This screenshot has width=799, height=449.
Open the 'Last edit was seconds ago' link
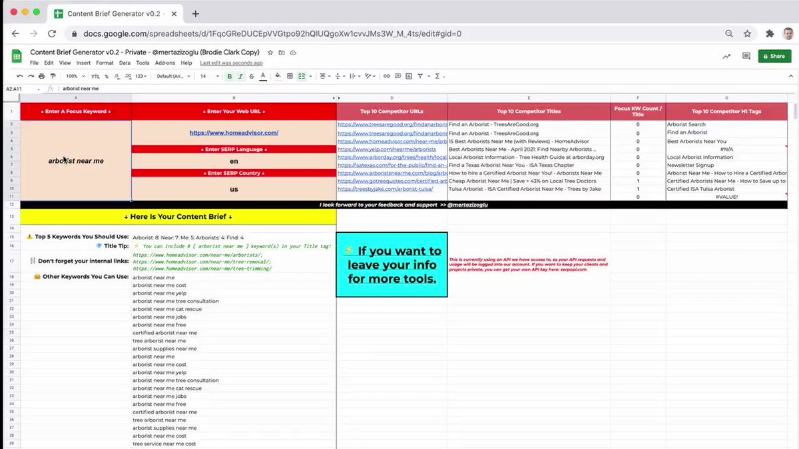[x=231, y=63]
